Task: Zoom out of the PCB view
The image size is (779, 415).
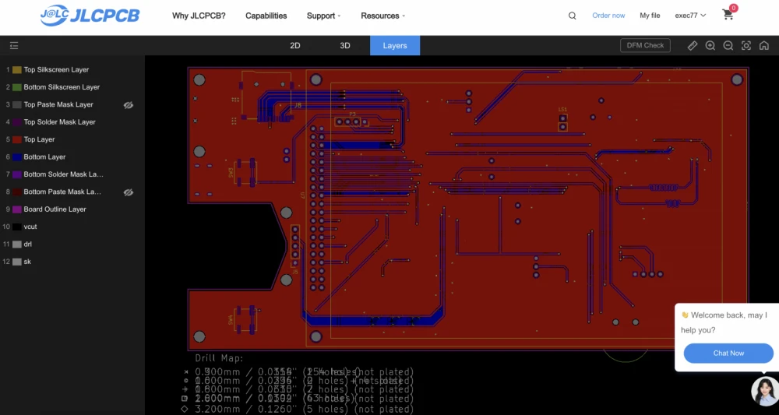Action: [x=728, y=46]
